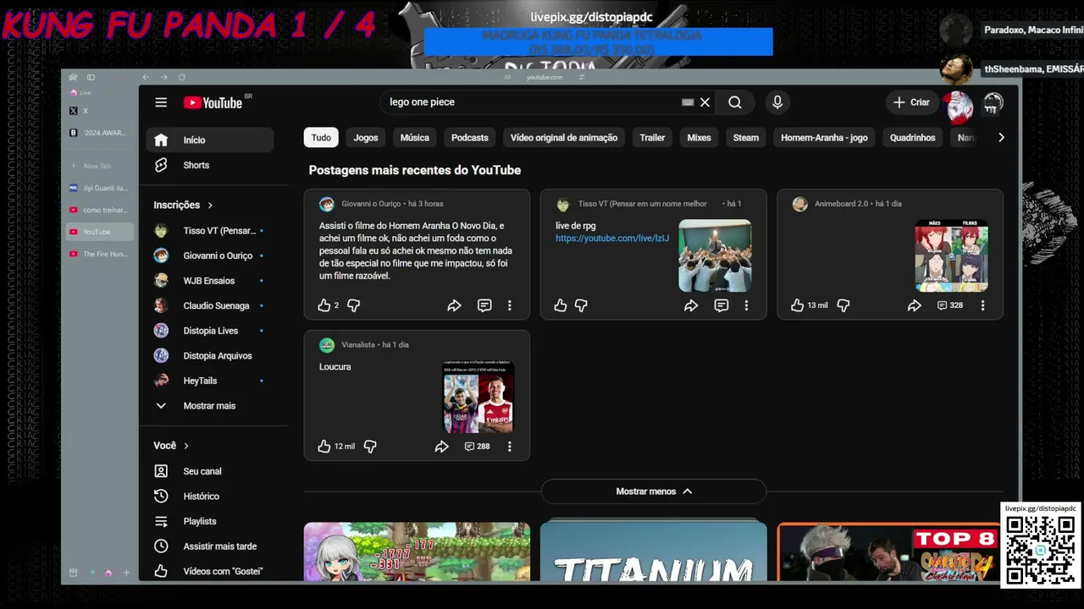This screenshot has height=609, width=1084.
Task: Add a new tab with the bottom plus icon
Action: click(x=126, y=573)
